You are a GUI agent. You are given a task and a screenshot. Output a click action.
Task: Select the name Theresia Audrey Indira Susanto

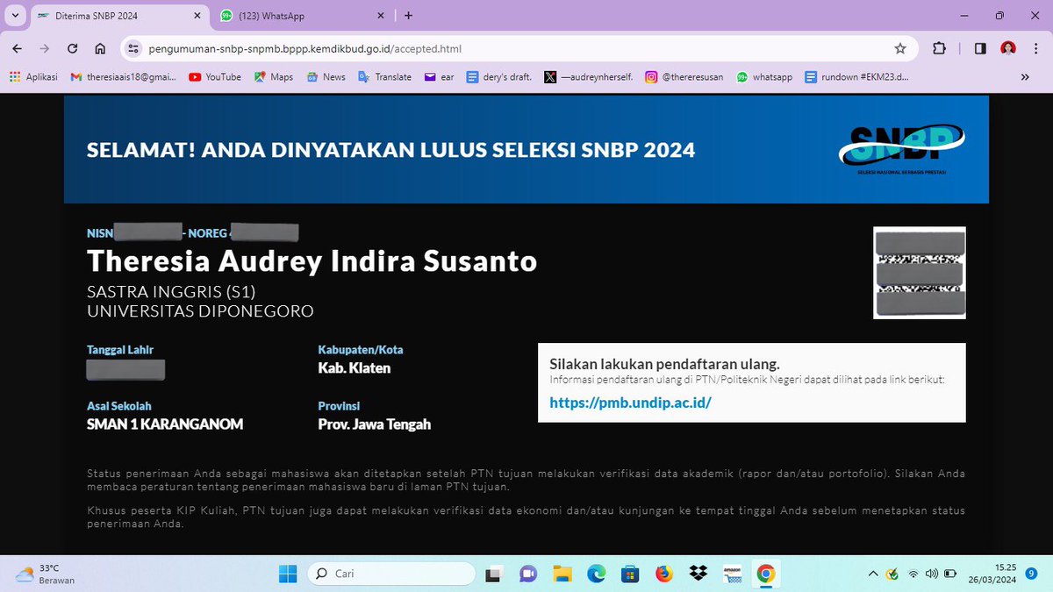[x=312, y=260]
